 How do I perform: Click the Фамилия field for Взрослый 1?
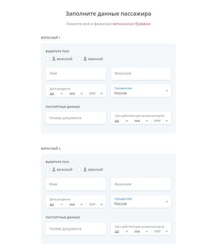click(x=141, y=73)
